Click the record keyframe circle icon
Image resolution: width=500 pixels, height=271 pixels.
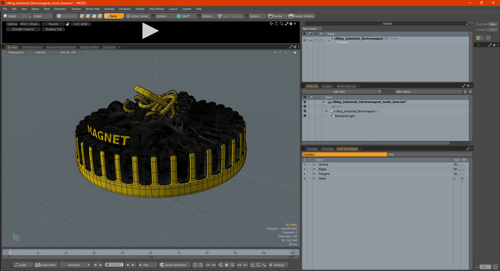click(227, 265)
